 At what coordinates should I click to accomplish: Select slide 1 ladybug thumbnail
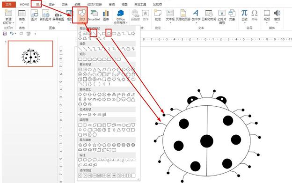[x=30, y=54]
